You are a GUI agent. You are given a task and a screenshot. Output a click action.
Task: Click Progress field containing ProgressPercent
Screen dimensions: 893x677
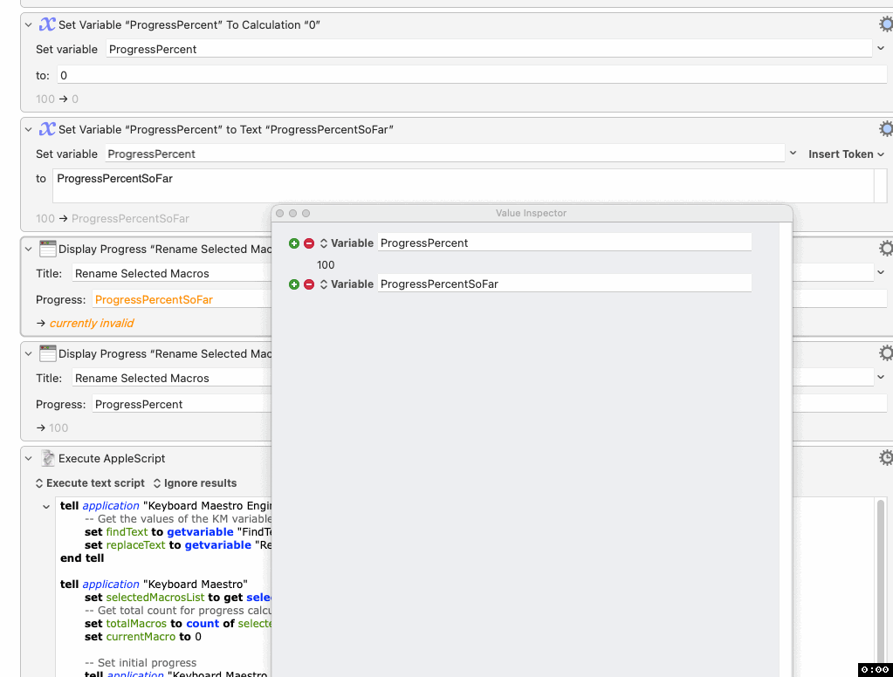click(182, 404)
